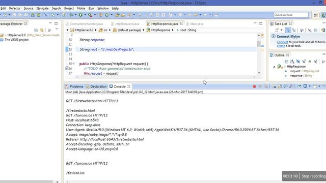Image resolution: width=326 pixels, height=183 pixels.
Task: Click HttpResponse class in the breadcrumb
Action: point(158,30)
